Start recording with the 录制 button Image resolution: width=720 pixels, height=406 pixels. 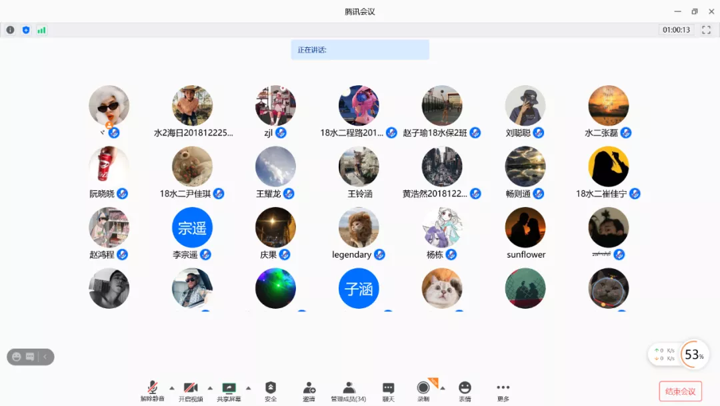coord(423,391)
